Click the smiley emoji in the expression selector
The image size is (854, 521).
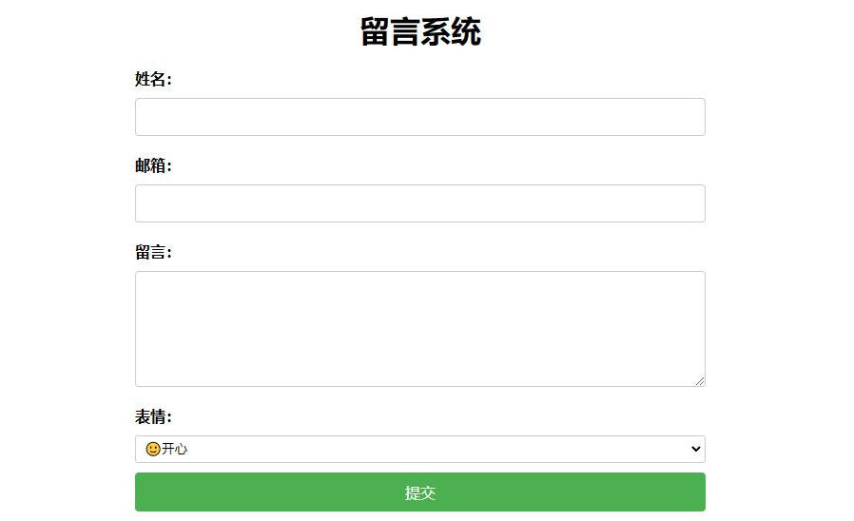coord(153,449)
